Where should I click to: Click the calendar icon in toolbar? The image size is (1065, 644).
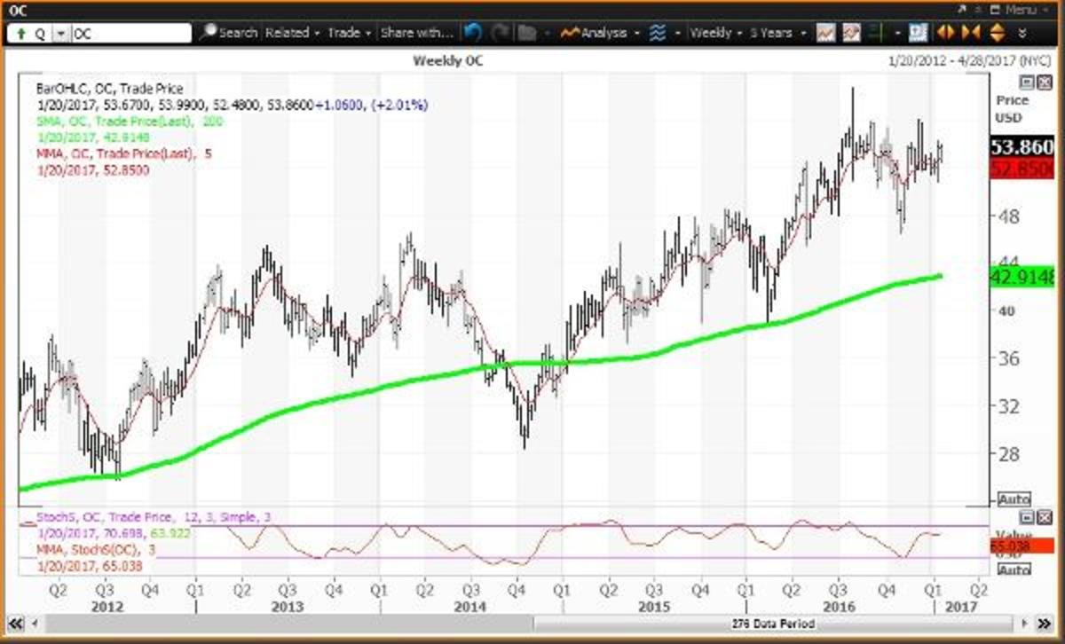coord(919,33)
